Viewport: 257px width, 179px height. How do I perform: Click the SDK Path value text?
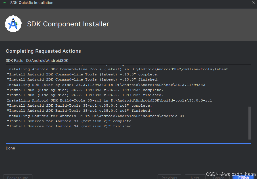47,60
